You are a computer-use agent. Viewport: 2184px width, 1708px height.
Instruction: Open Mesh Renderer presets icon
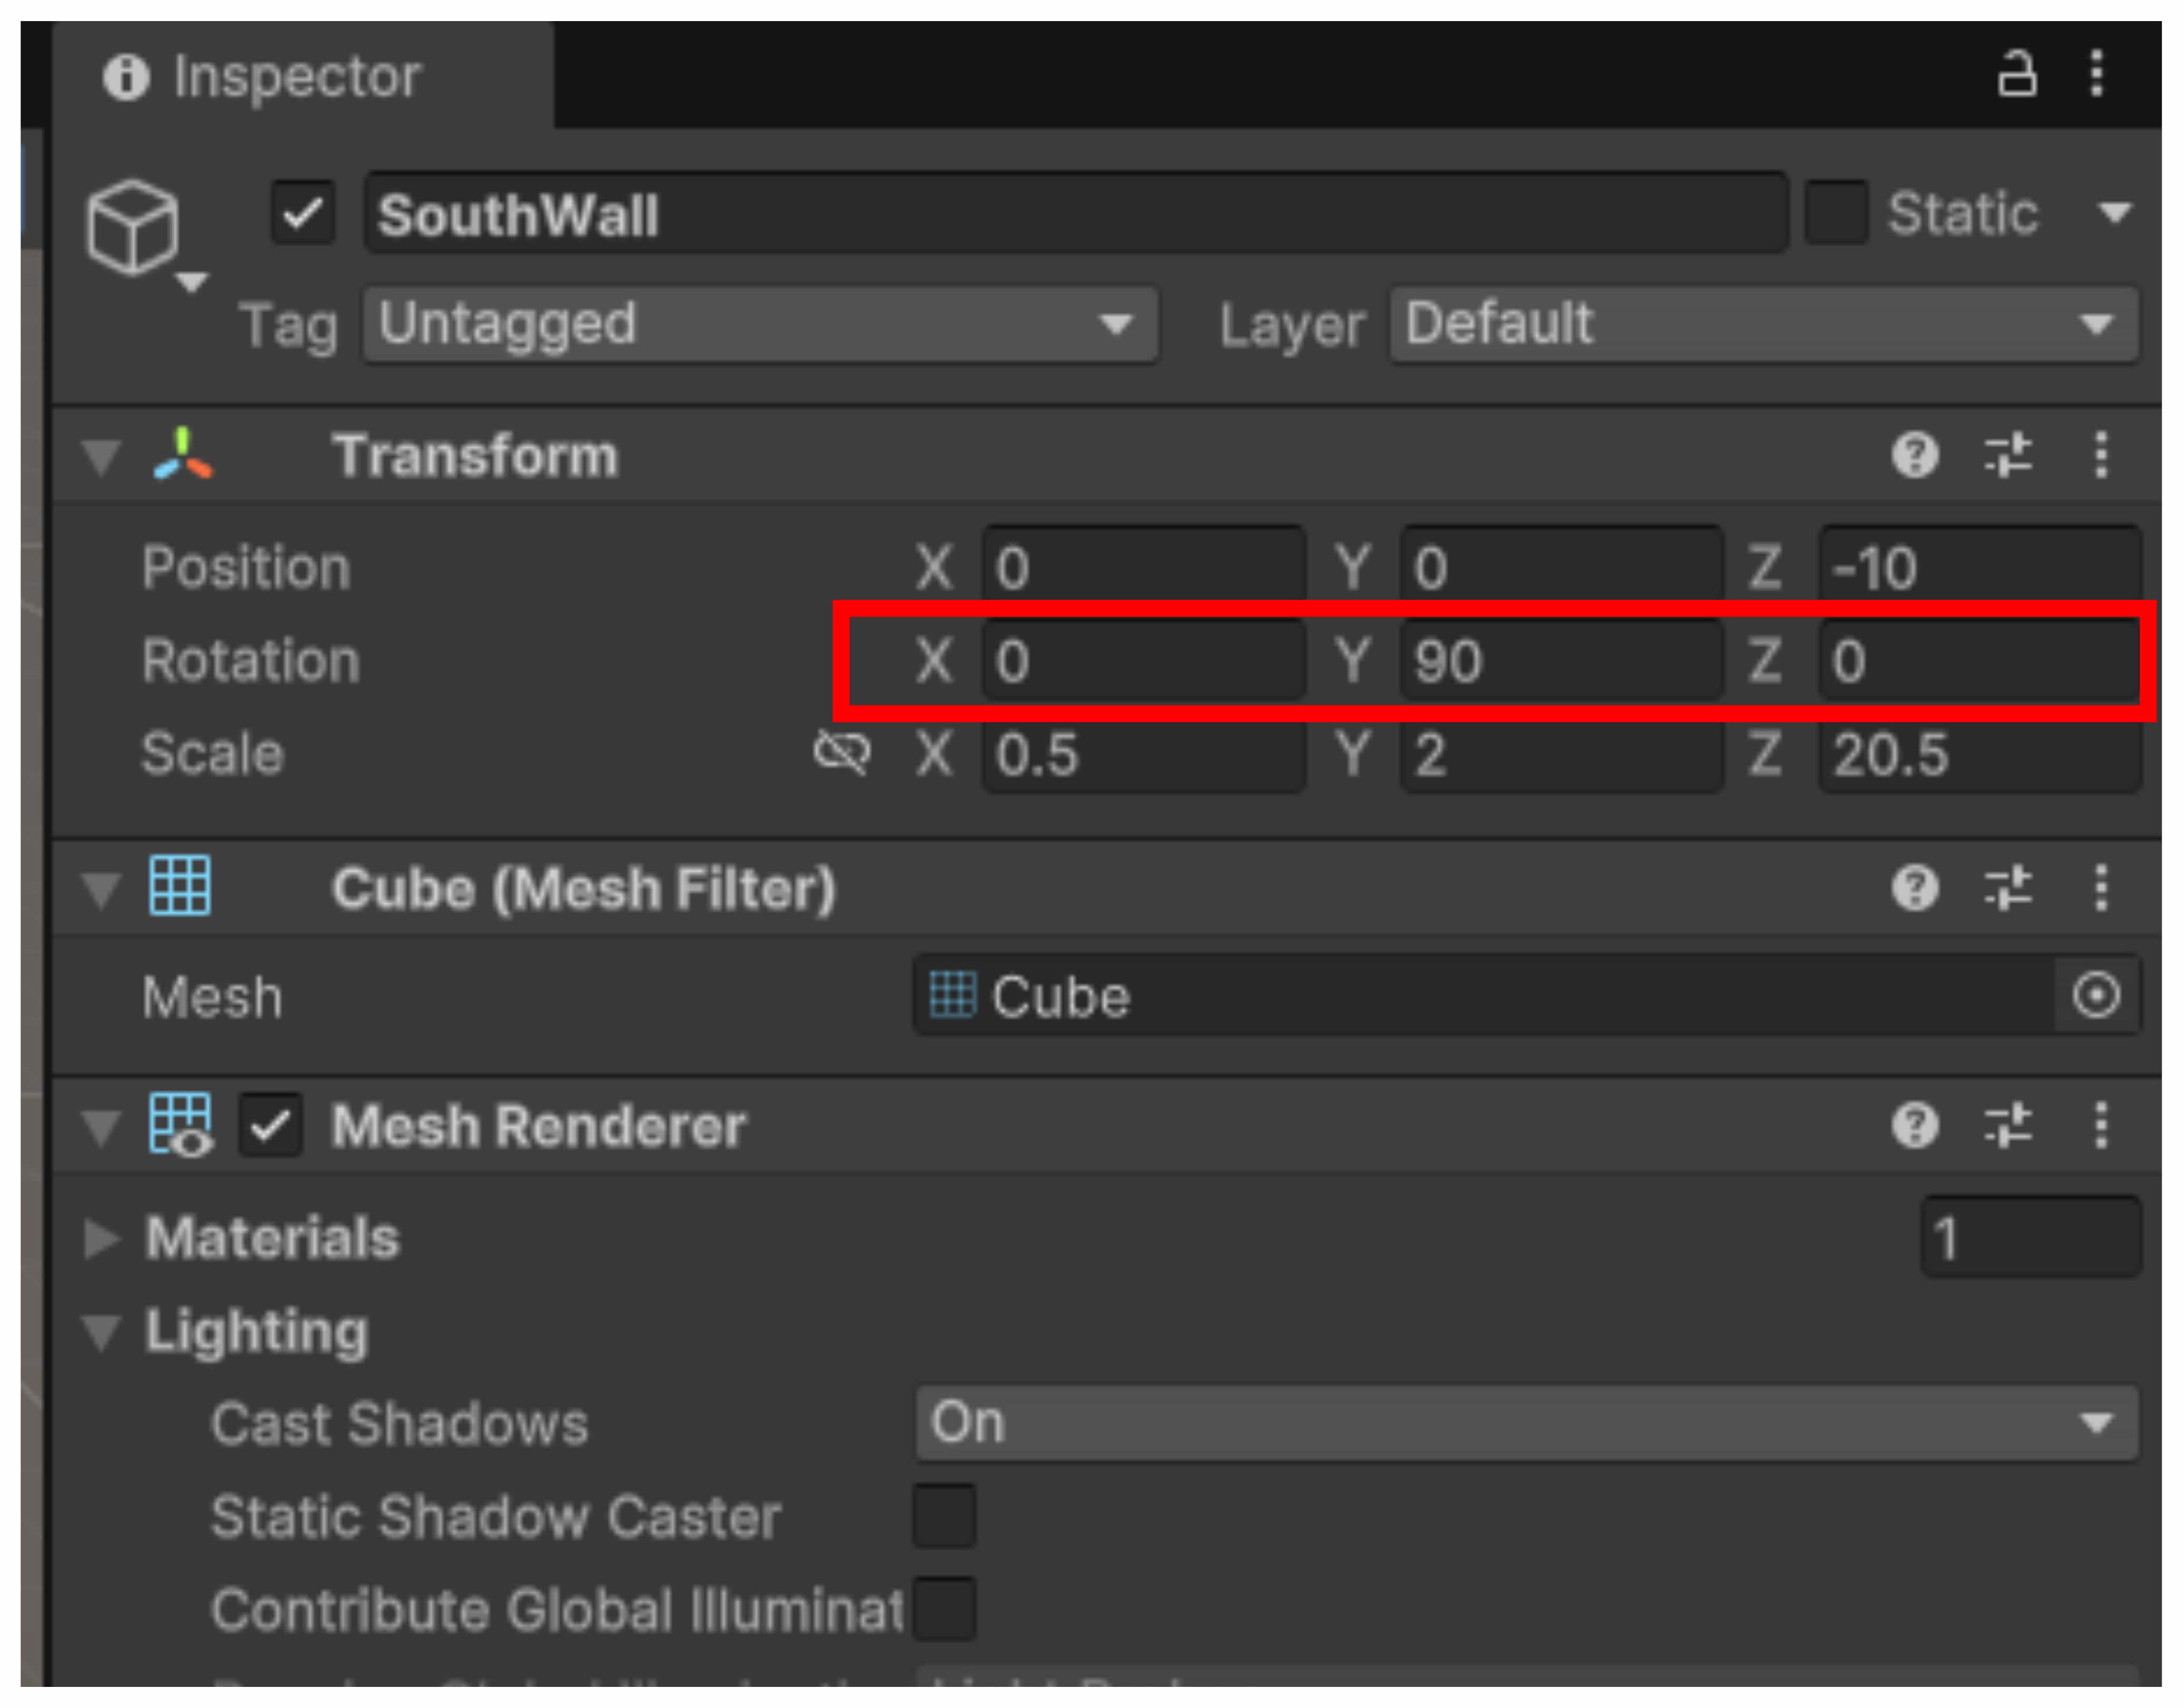tap(2008, 1125)
